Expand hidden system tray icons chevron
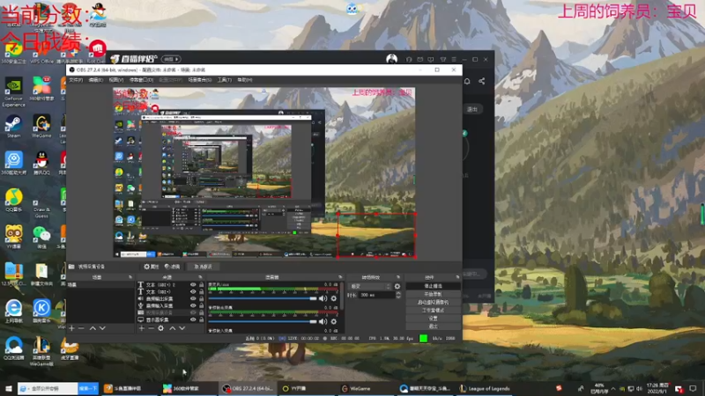The image size is (705, 396). click(612, 388)
